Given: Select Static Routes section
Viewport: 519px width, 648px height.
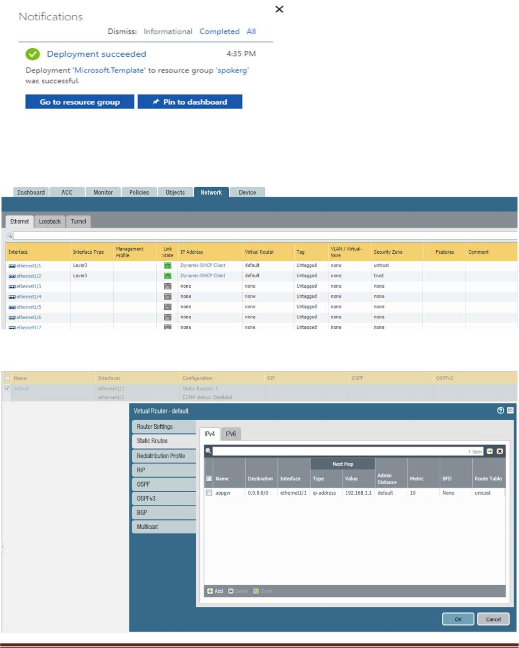Looking at the screenshot, I should (x=163, y=441).
